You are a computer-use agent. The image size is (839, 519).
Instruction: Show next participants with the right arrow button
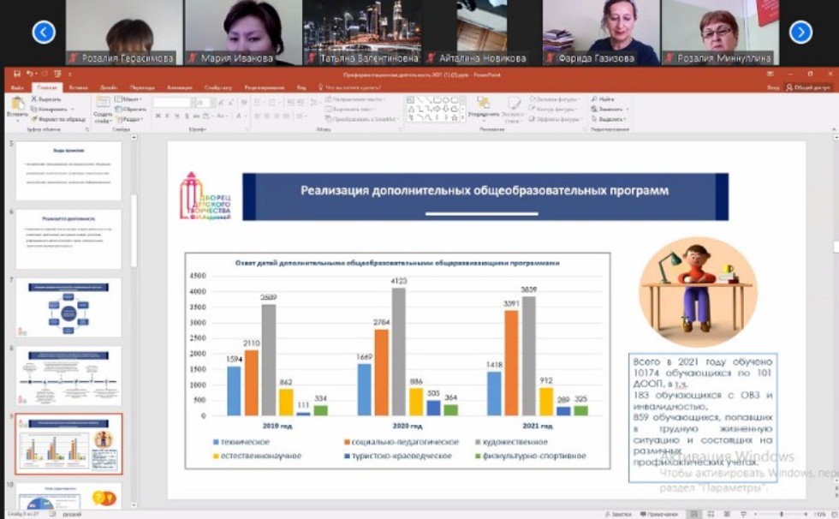tap(800, 33)
